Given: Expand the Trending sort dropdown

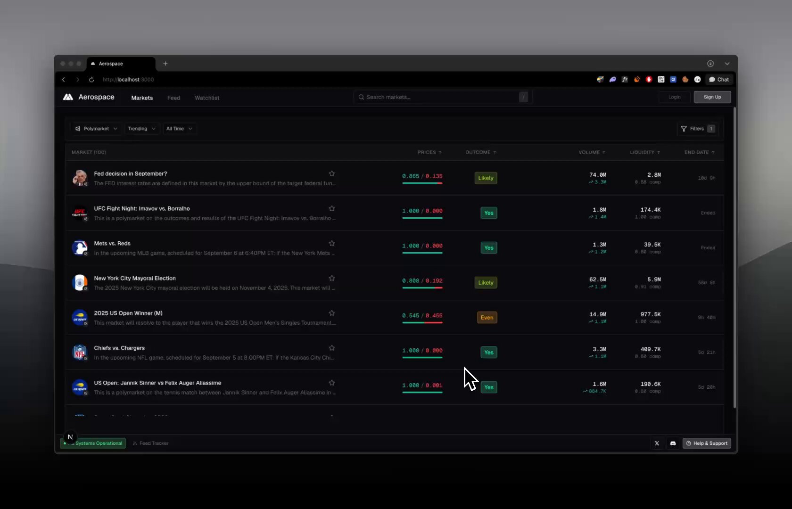Looking at the screenshot, I should [142, 128].
